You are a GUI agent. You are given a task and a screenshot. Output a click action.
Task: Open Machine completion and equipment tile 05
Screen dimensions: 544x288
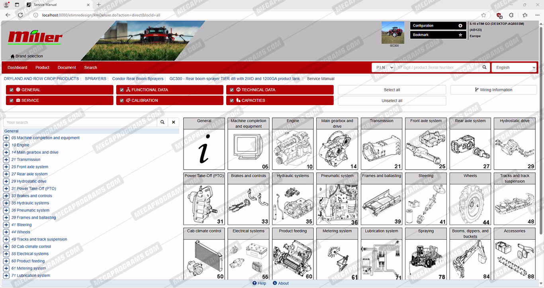point(249,144)
